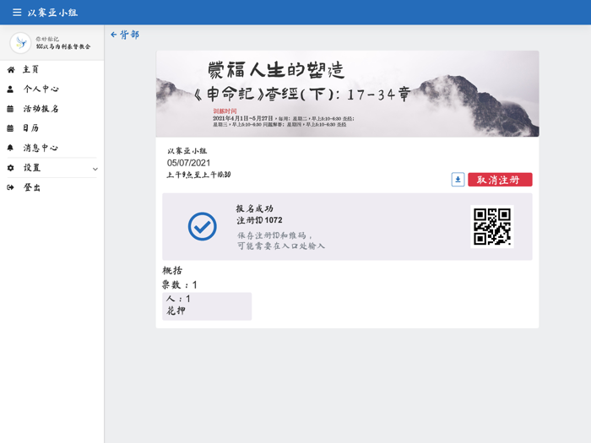Click the home house icon

tap(10, 70)
